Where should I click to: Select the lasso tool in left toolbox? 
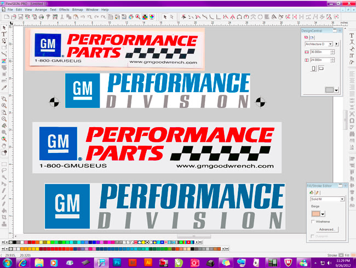4,170
